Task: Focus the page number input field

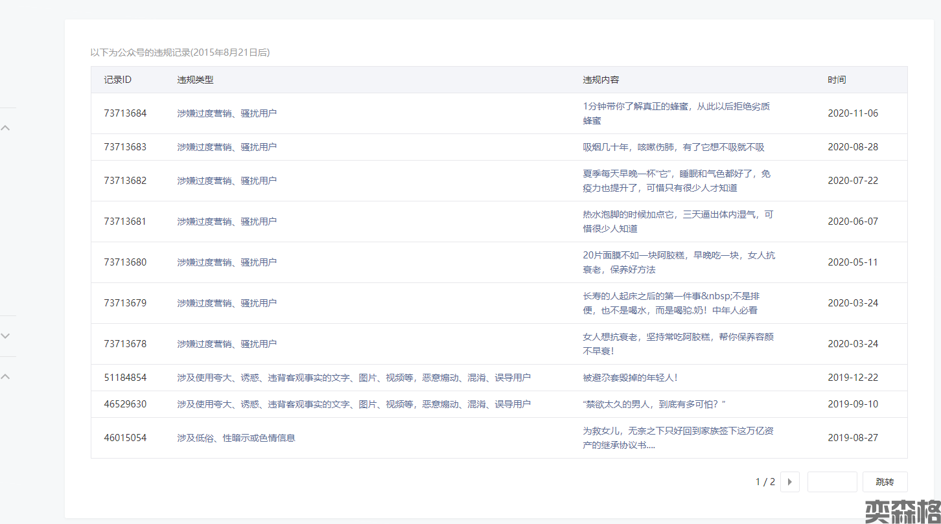Action: (832, 482)
